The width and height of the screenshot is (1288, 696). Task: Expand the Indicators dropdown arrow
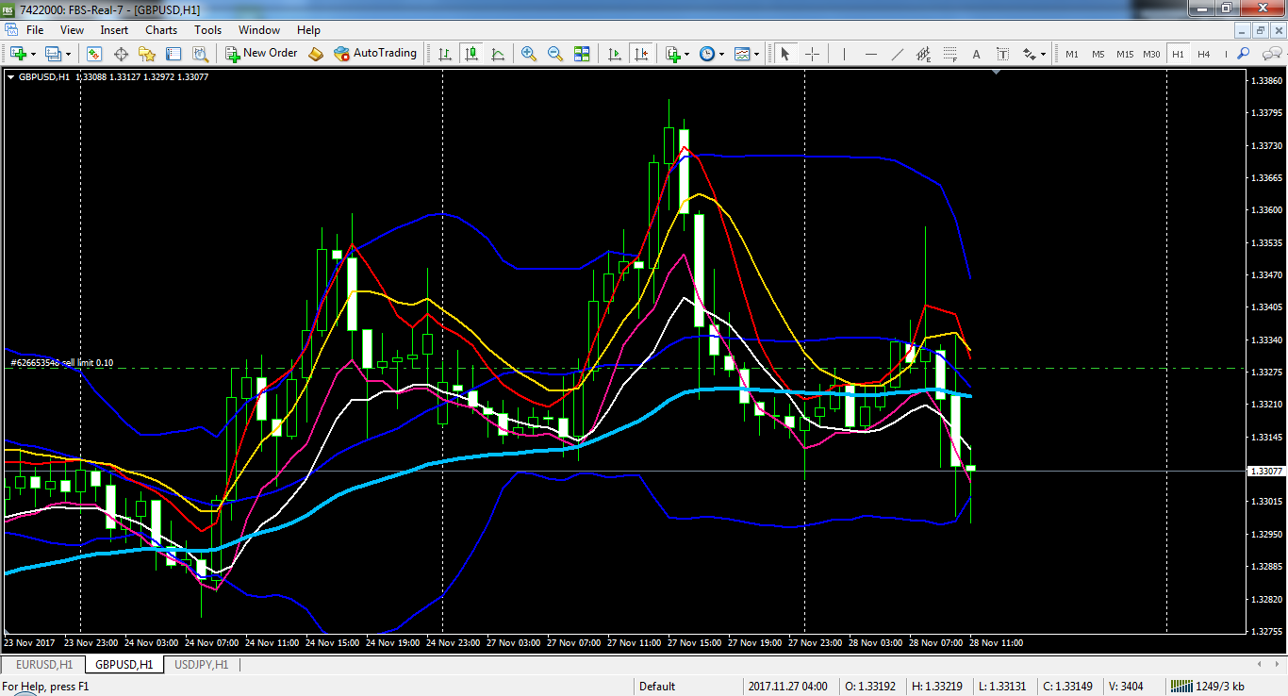(x=686, y=55)
